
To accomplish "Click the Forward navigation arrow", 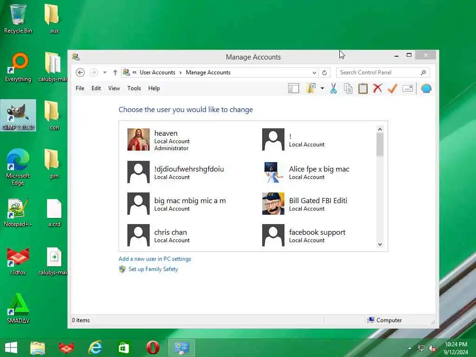I will click(x=93, y=73).
